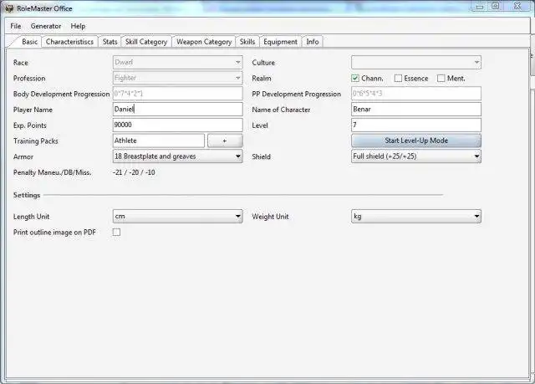Screen dimensions: 535x384
Task: Maximize the RoleMaster Office window
Action: 496,6
